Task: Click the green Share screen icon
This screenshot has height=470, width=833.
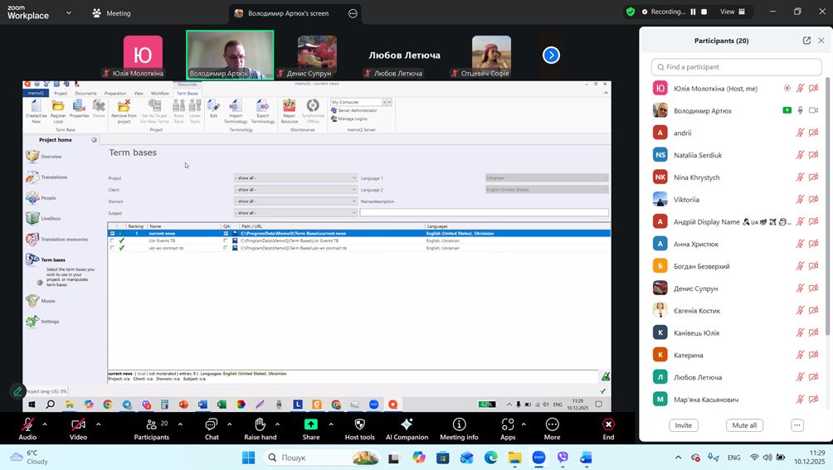Action: (x=311, y=424)
